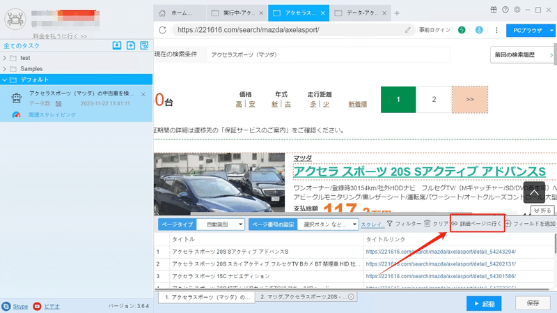
Task: Click the フィルター filter button
Action: (404, 224)
